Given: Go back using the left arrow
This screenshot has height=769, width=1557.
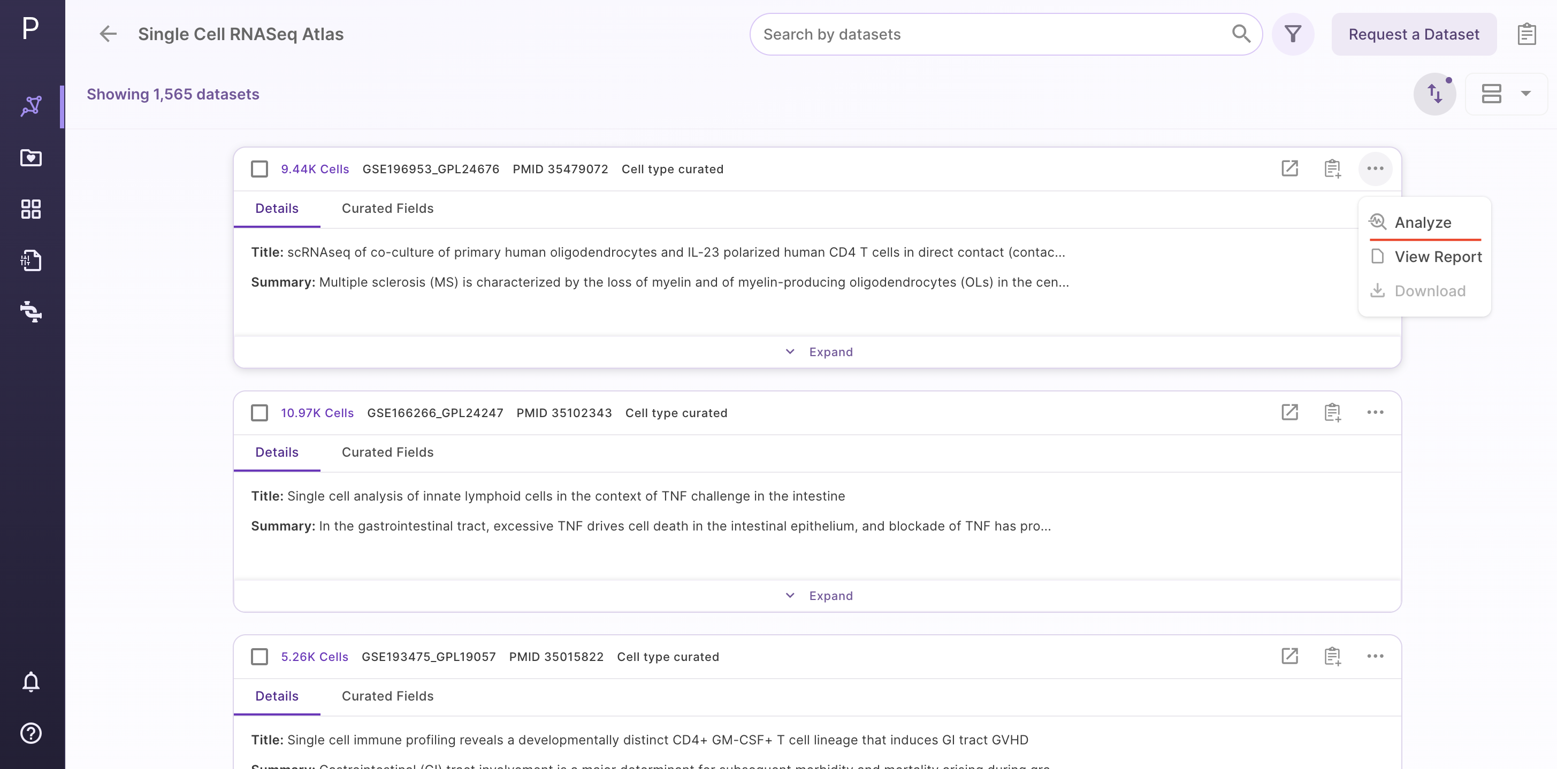Looking at the screenshot, I should click(108, 34).
